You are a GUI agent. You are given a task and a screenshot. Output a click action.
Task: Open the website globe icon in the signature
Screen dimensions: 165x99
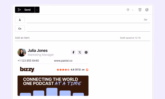click(86, 52)
